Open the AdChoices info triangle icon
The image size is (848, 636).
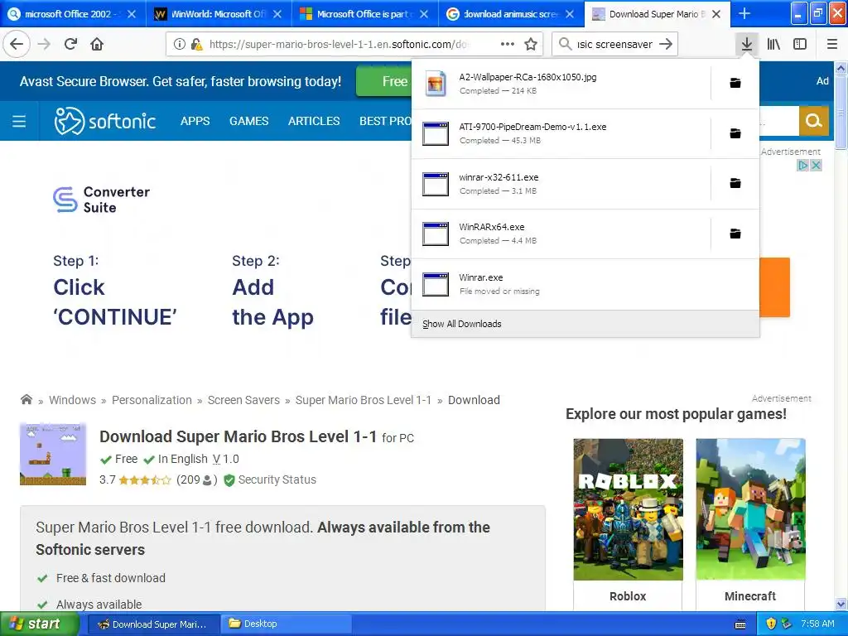pyautogui.click(x=803, y=165)
